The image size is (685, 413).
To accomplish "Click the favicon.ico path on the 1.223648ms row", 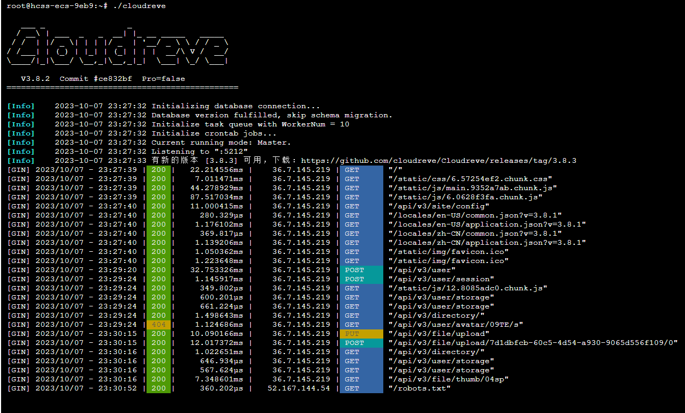I will point(448,261).
